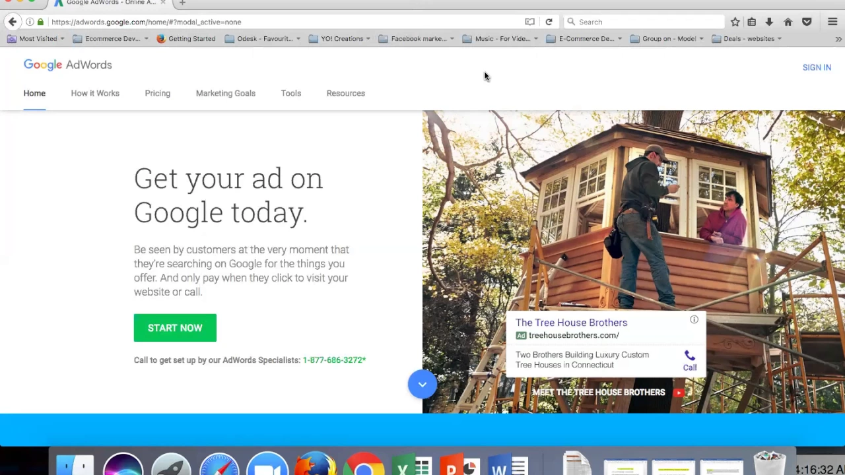Screen dimensions: 845x475
Task: Open the Tools tab
Action: pyautogui.click(x=290, y=93)
